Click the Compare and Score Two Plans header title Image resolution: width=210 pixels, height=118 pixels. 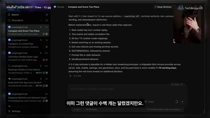coord(83,7)
